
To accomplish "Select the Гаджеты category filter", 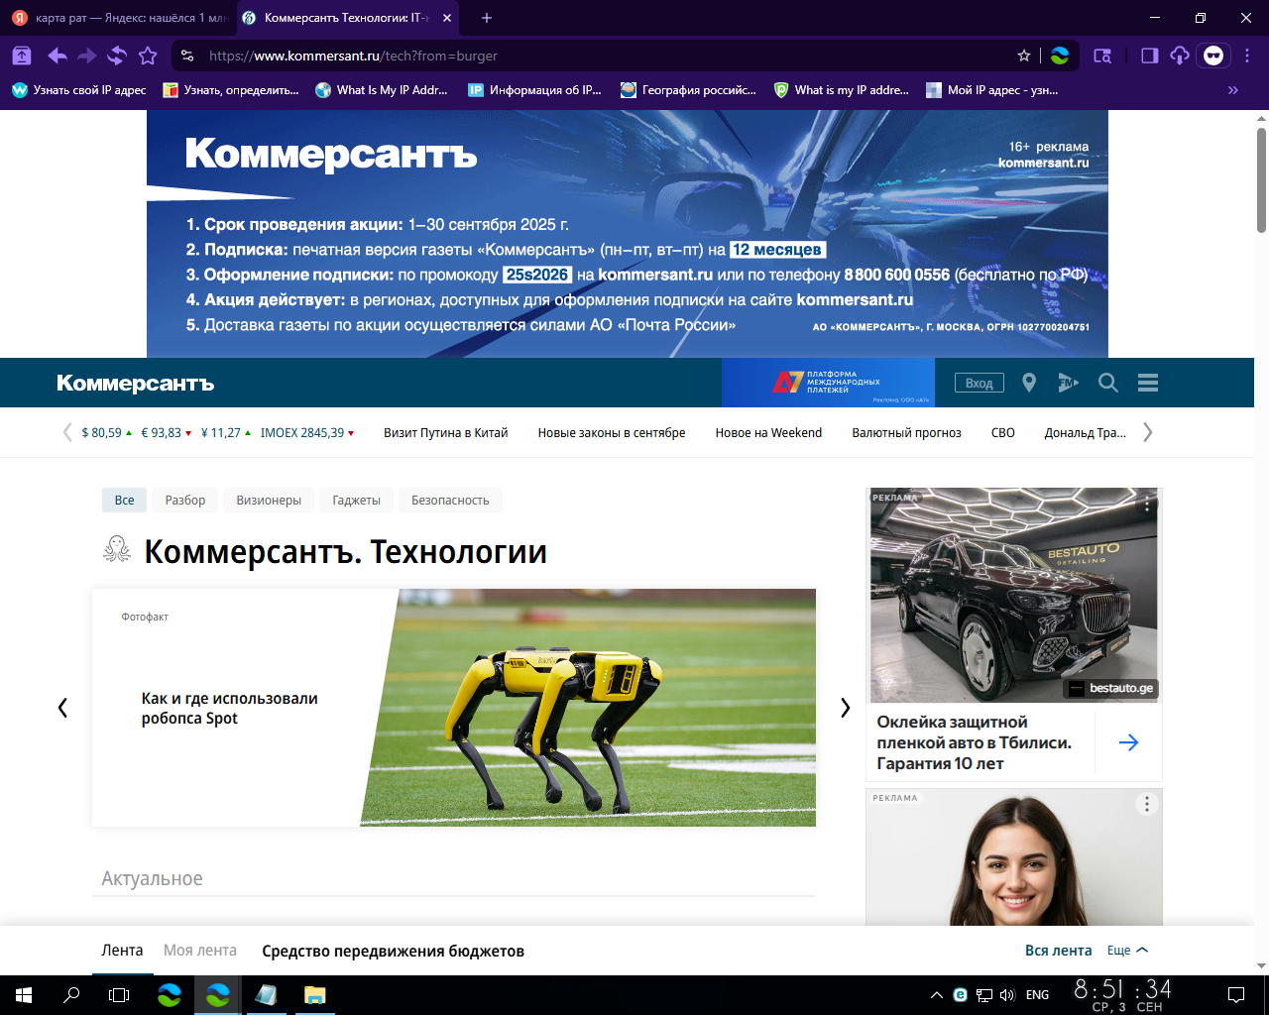I will coord(356,500).
